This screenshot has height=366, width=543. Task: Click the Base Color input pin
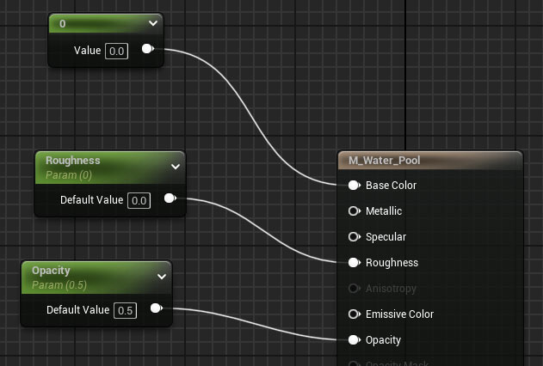(x=354, y=186)
